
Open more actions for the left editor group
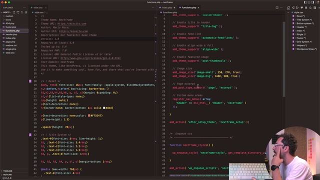(153, 7)
